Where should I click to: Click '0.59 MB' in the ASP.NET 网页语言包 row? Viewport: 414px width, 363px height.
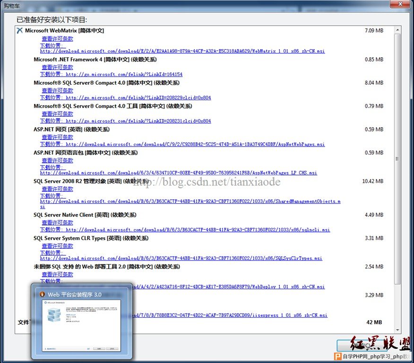point(374,152)
